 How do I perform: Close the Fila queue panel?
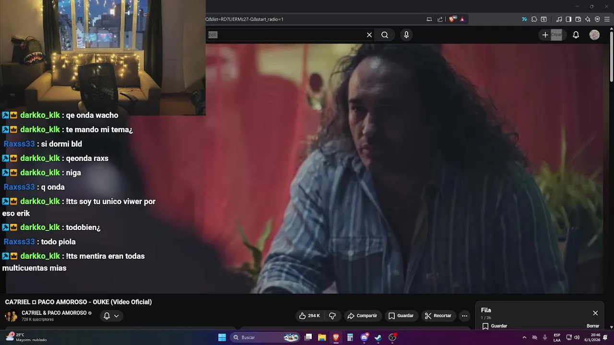[595, 313]
